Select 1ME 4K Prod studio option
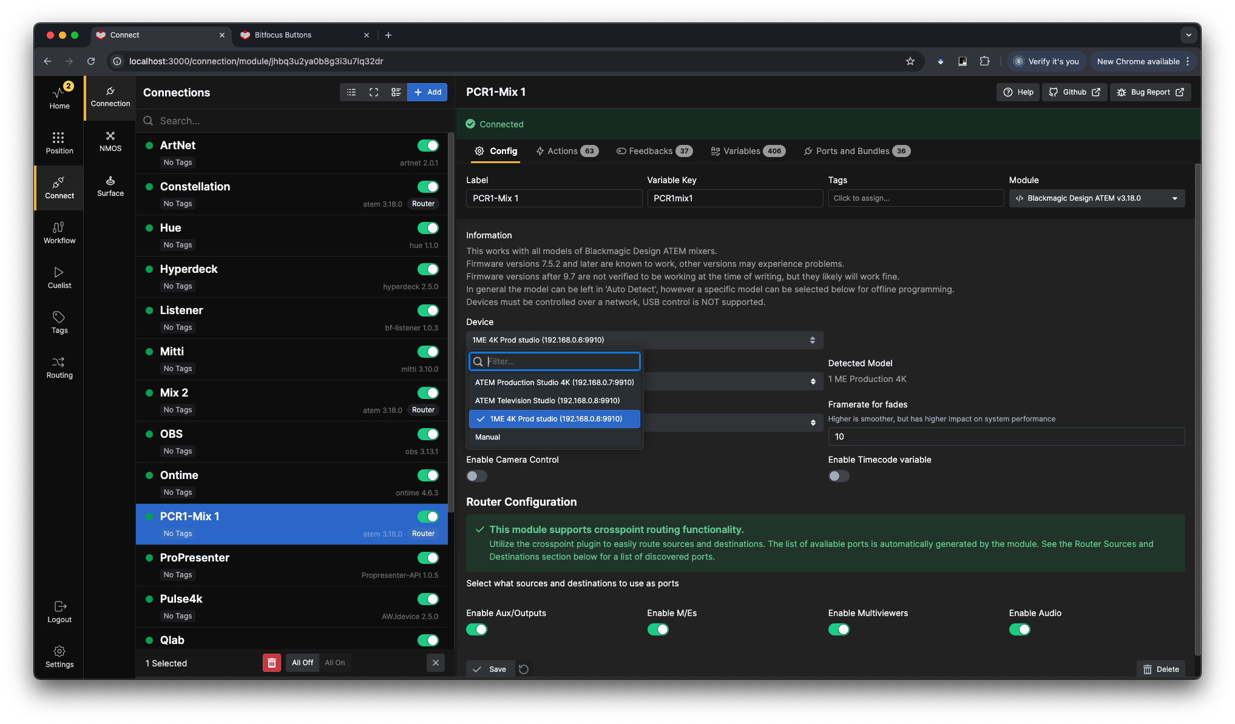 (555, 419)
